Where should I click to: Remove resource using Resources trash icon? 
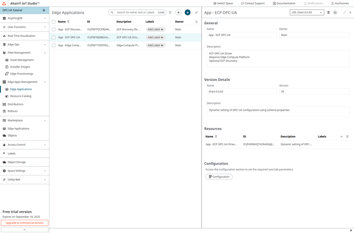(348, 137)
